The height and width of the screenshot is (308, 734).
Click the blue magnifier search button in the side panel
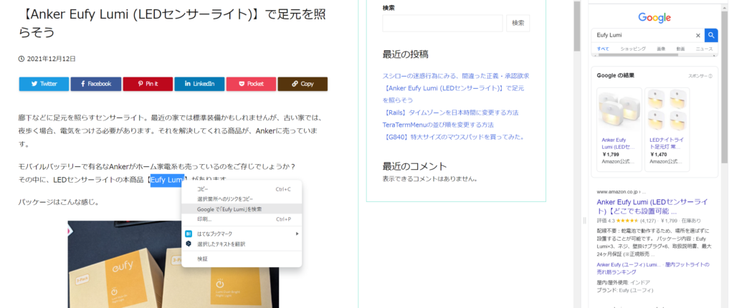711,35
